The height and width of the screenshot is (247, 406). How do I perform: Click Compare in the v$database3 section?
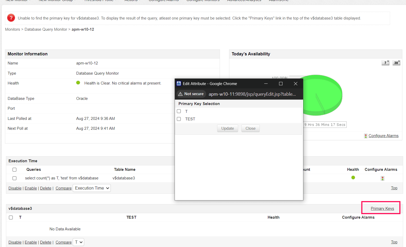tap(64, 242)
